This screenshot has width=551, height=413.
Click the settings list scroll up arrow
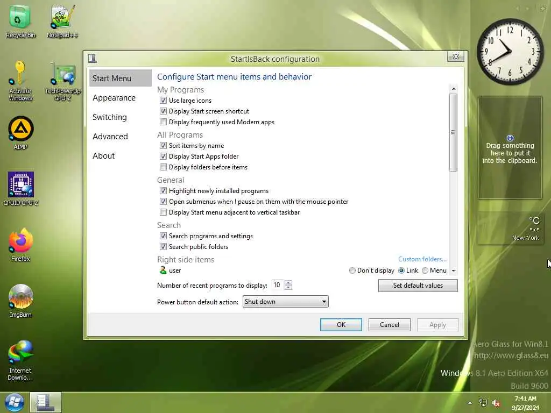453,89
